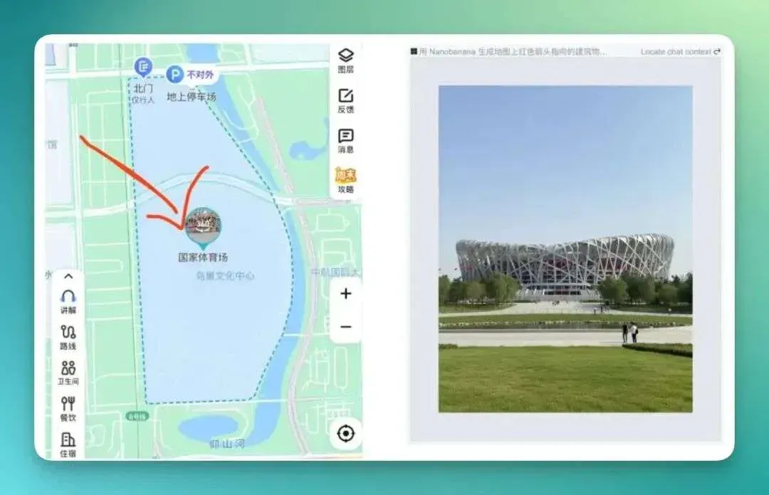Open Locate chat context link

tap(680, 52)
